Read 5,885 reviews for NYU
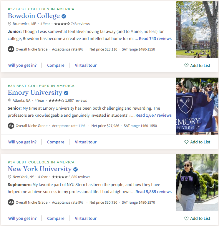 [153, 192]
